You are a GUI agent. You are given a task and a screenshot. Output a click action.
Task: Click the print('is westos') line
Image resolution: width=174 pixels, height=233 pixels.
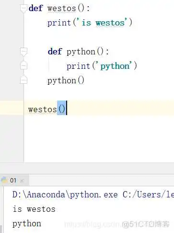90,23
